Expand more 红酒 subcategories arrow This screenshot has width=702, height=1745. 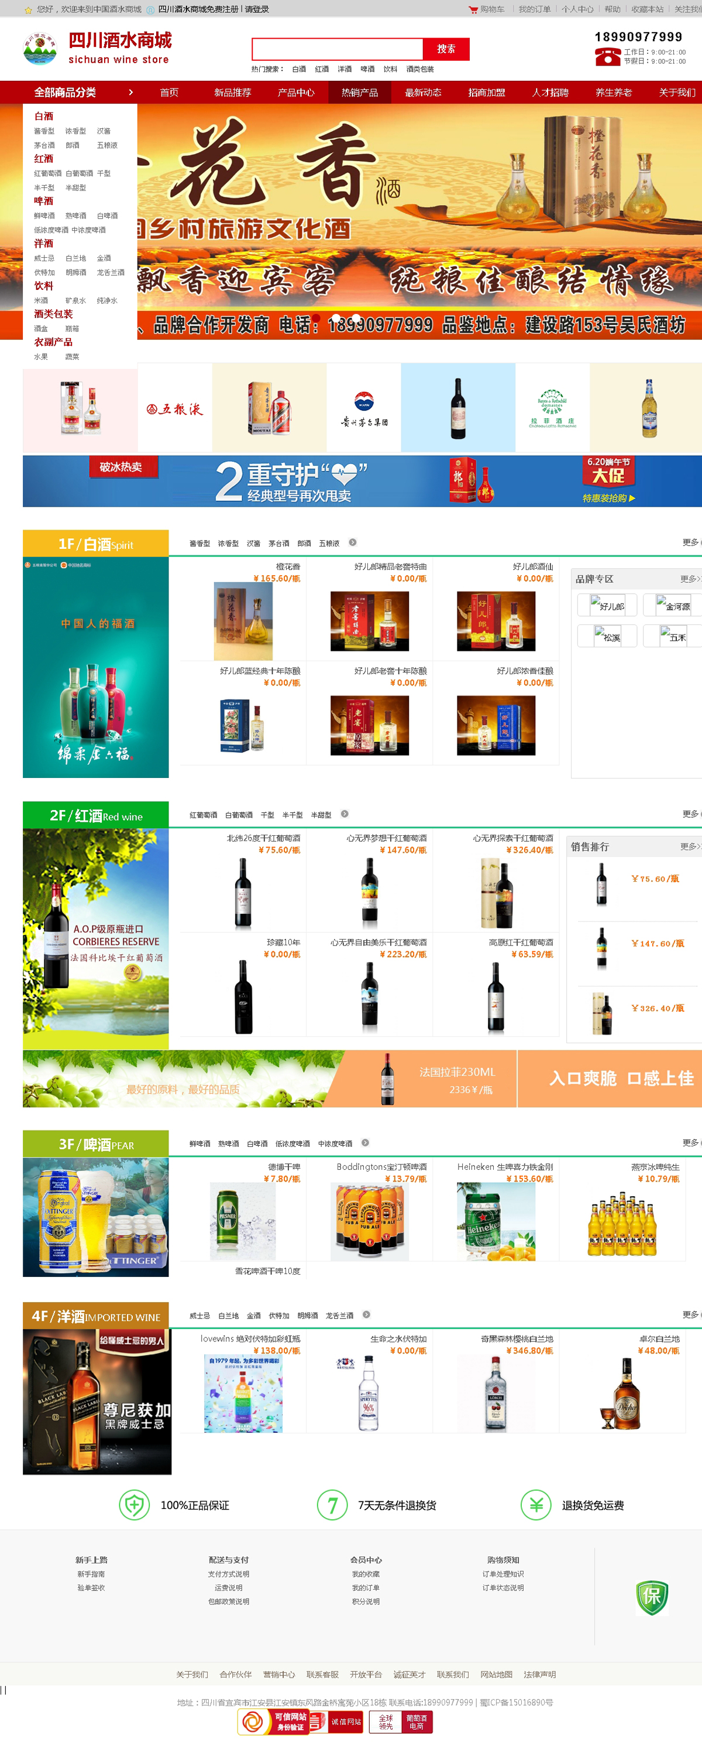coord(344,814)
